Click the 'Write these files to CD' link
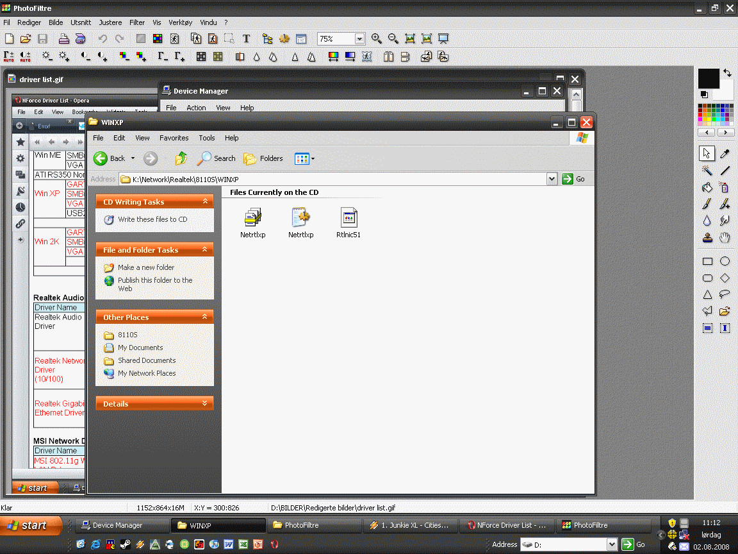The height and width of the screenshot is (554, 738). pos(152,219)
